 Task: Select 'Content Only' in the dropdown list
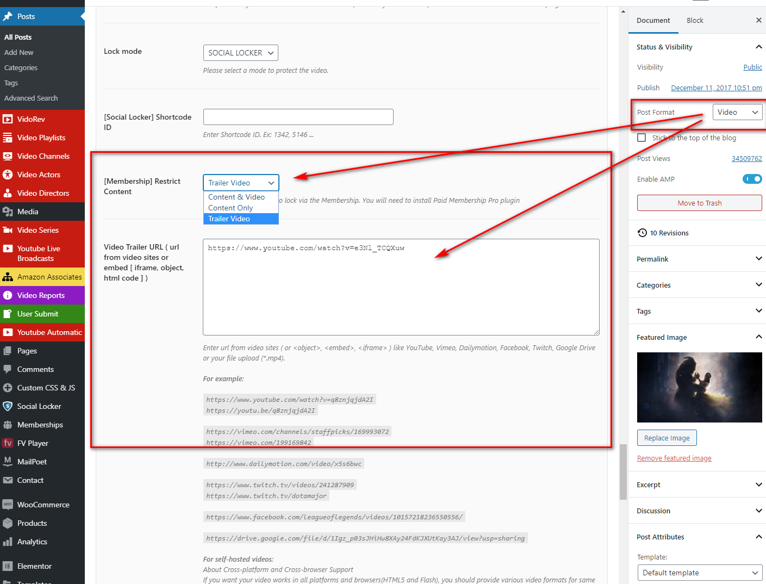(231, 208)
